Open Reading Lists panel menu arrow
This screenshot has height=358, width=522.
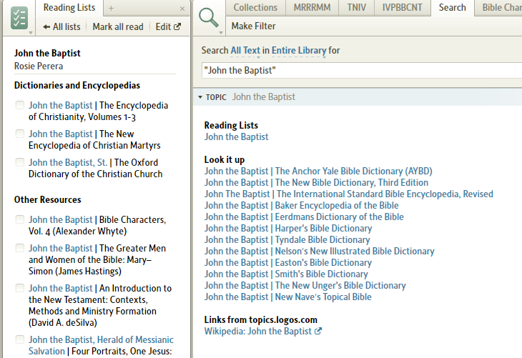[x=31, y=33]
